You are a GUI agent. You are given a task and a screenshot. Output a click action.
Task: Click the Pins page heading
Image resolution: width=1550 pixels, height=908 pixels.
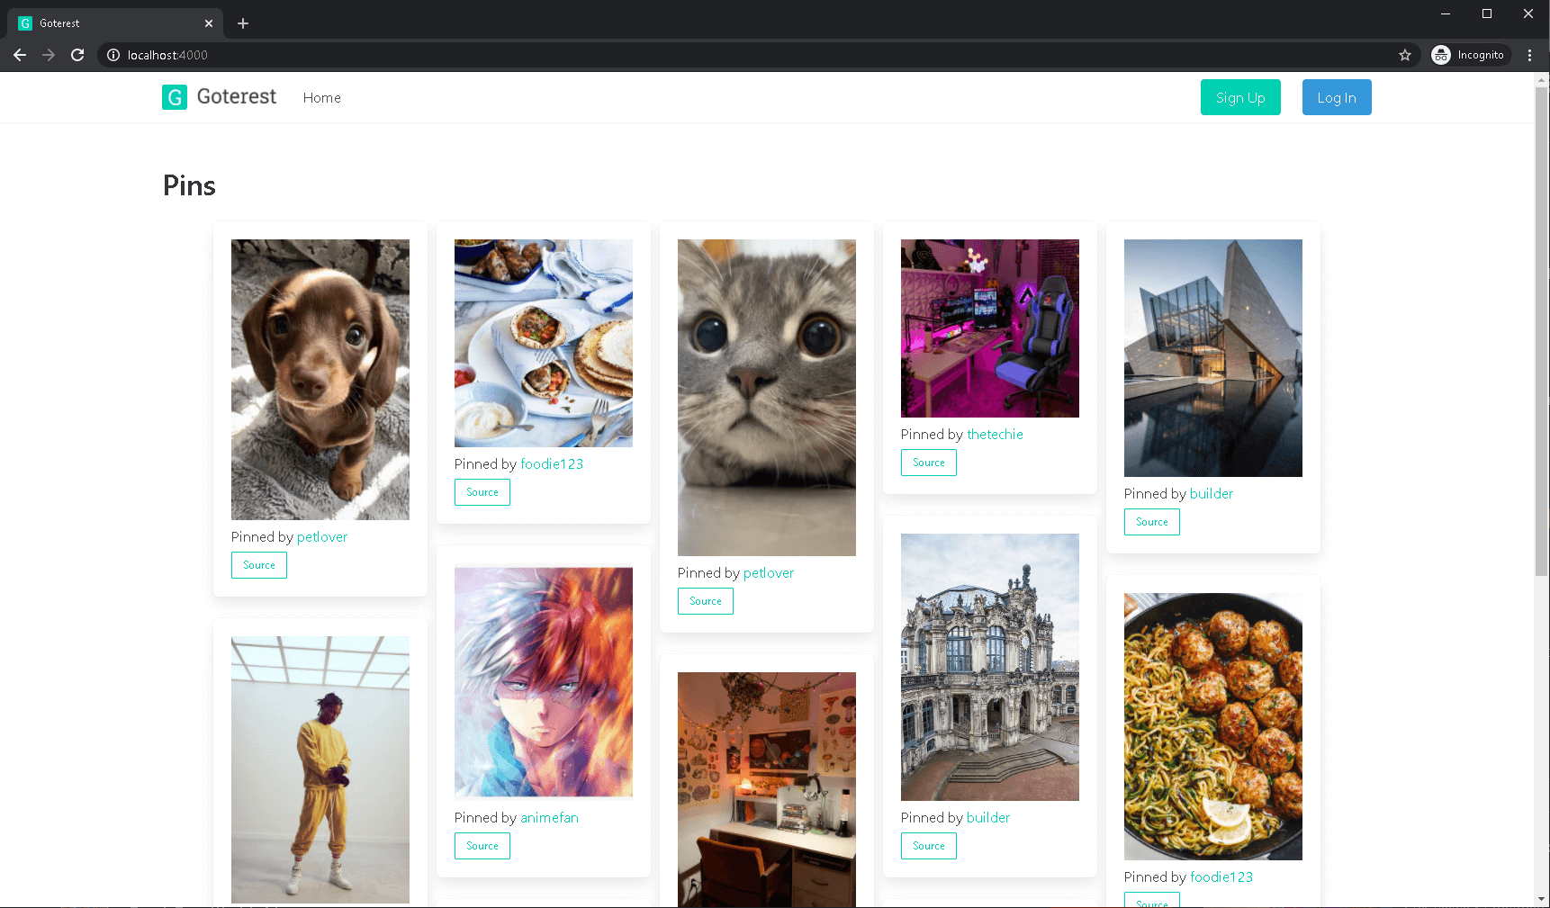189,185
